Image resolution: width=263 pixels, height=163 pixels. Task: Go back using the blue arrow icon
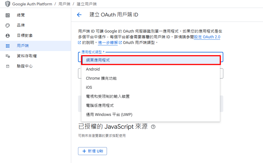click(x=79, y=15)
